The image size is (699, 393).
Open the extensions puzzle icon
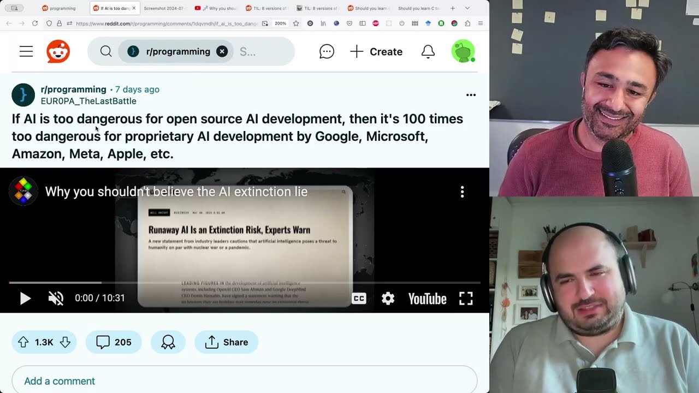(467, 23)
